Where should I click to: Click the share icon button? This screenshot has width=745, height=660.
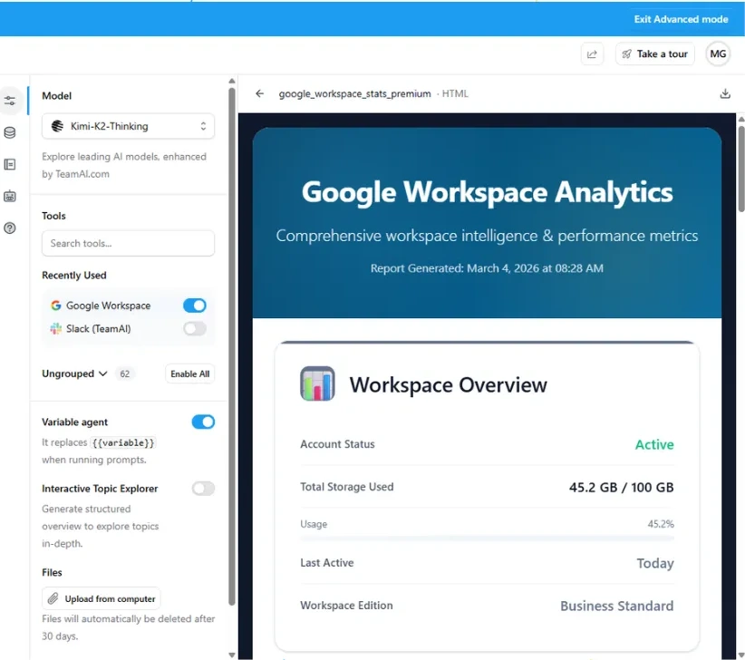(592, 54)
